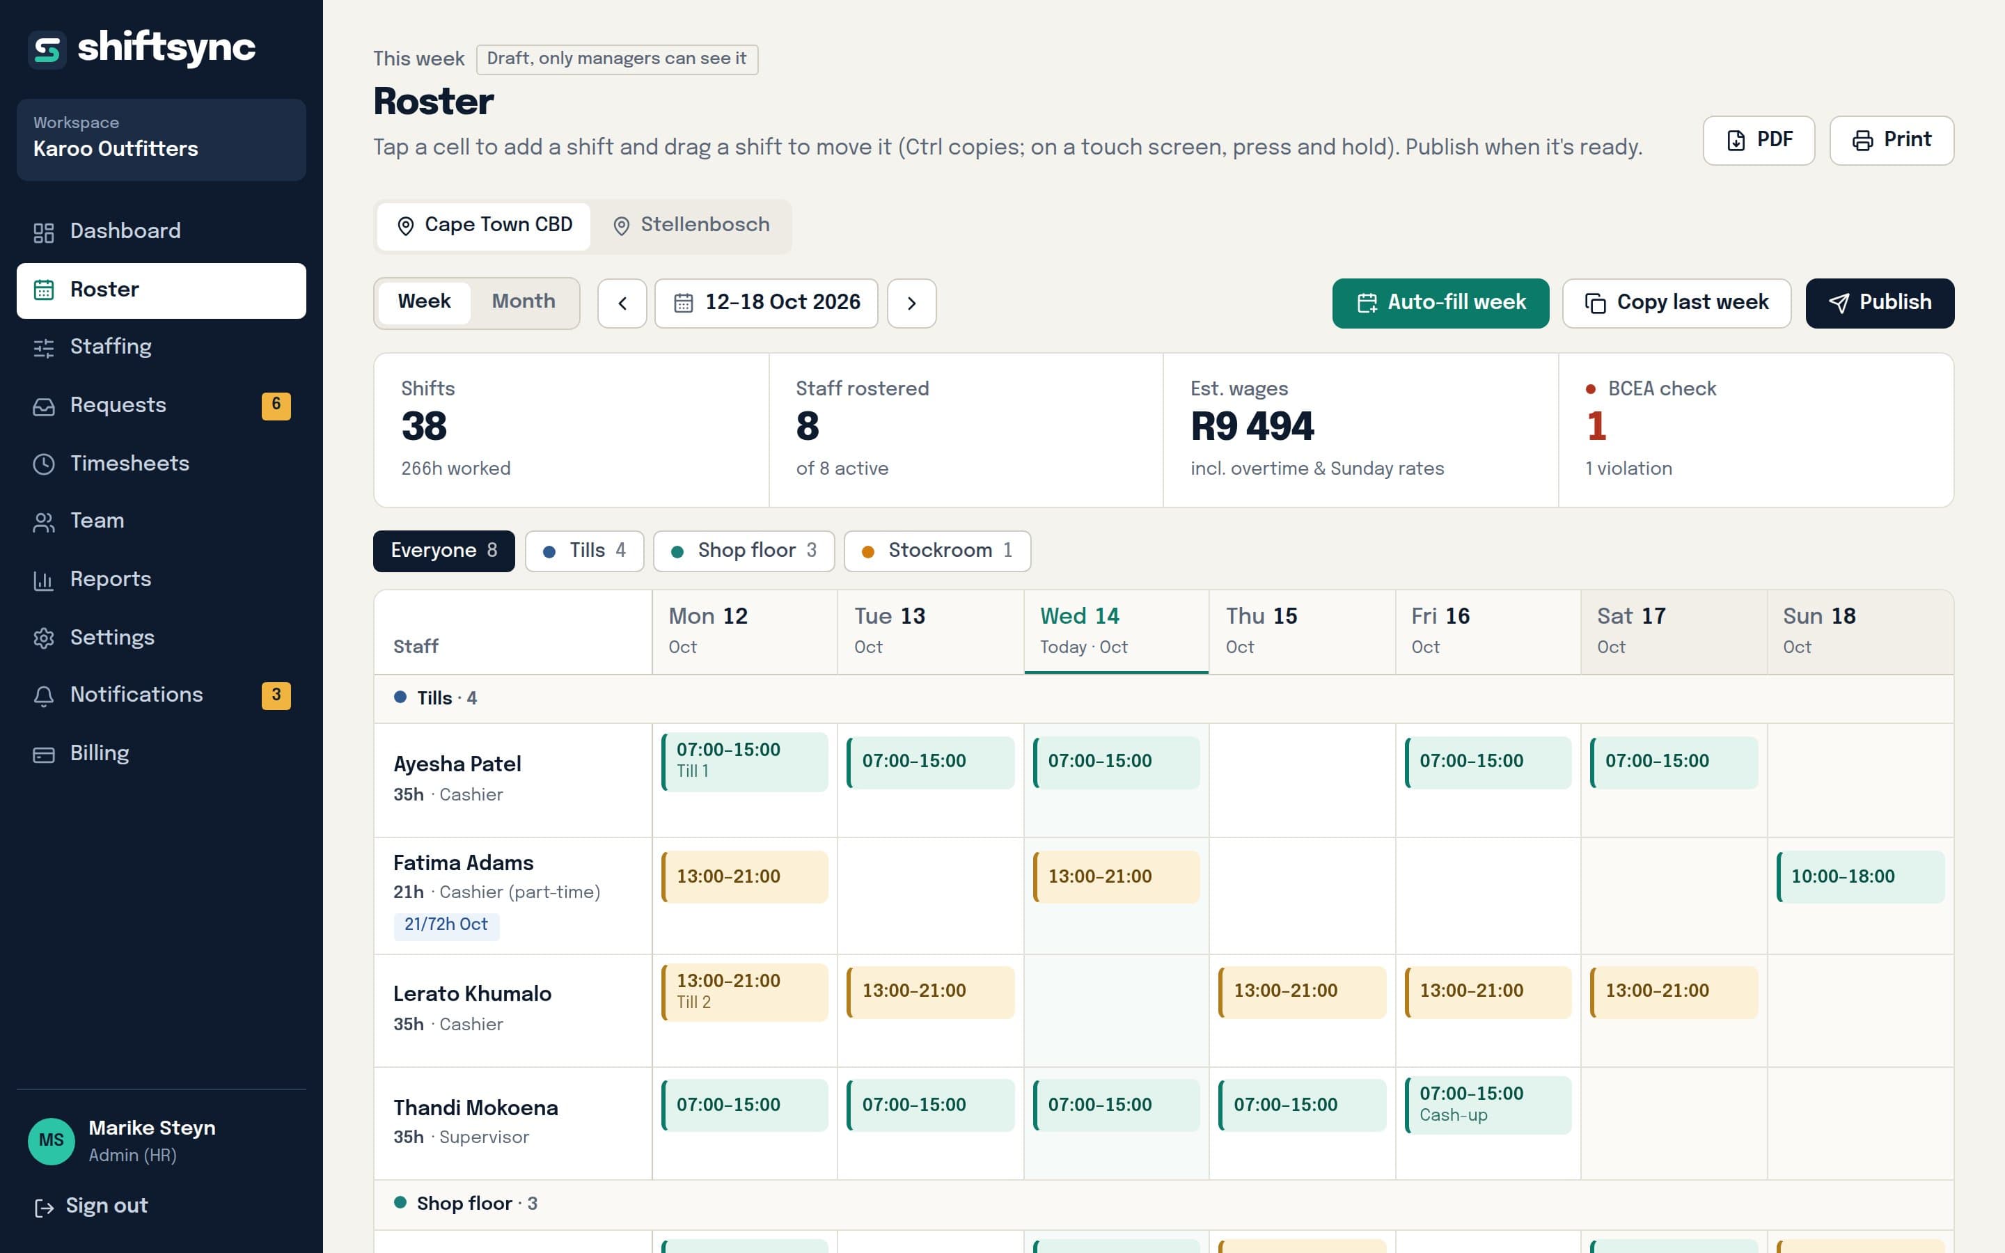Open Lerato Khumalo's staff row

[x=513, y=1009]
